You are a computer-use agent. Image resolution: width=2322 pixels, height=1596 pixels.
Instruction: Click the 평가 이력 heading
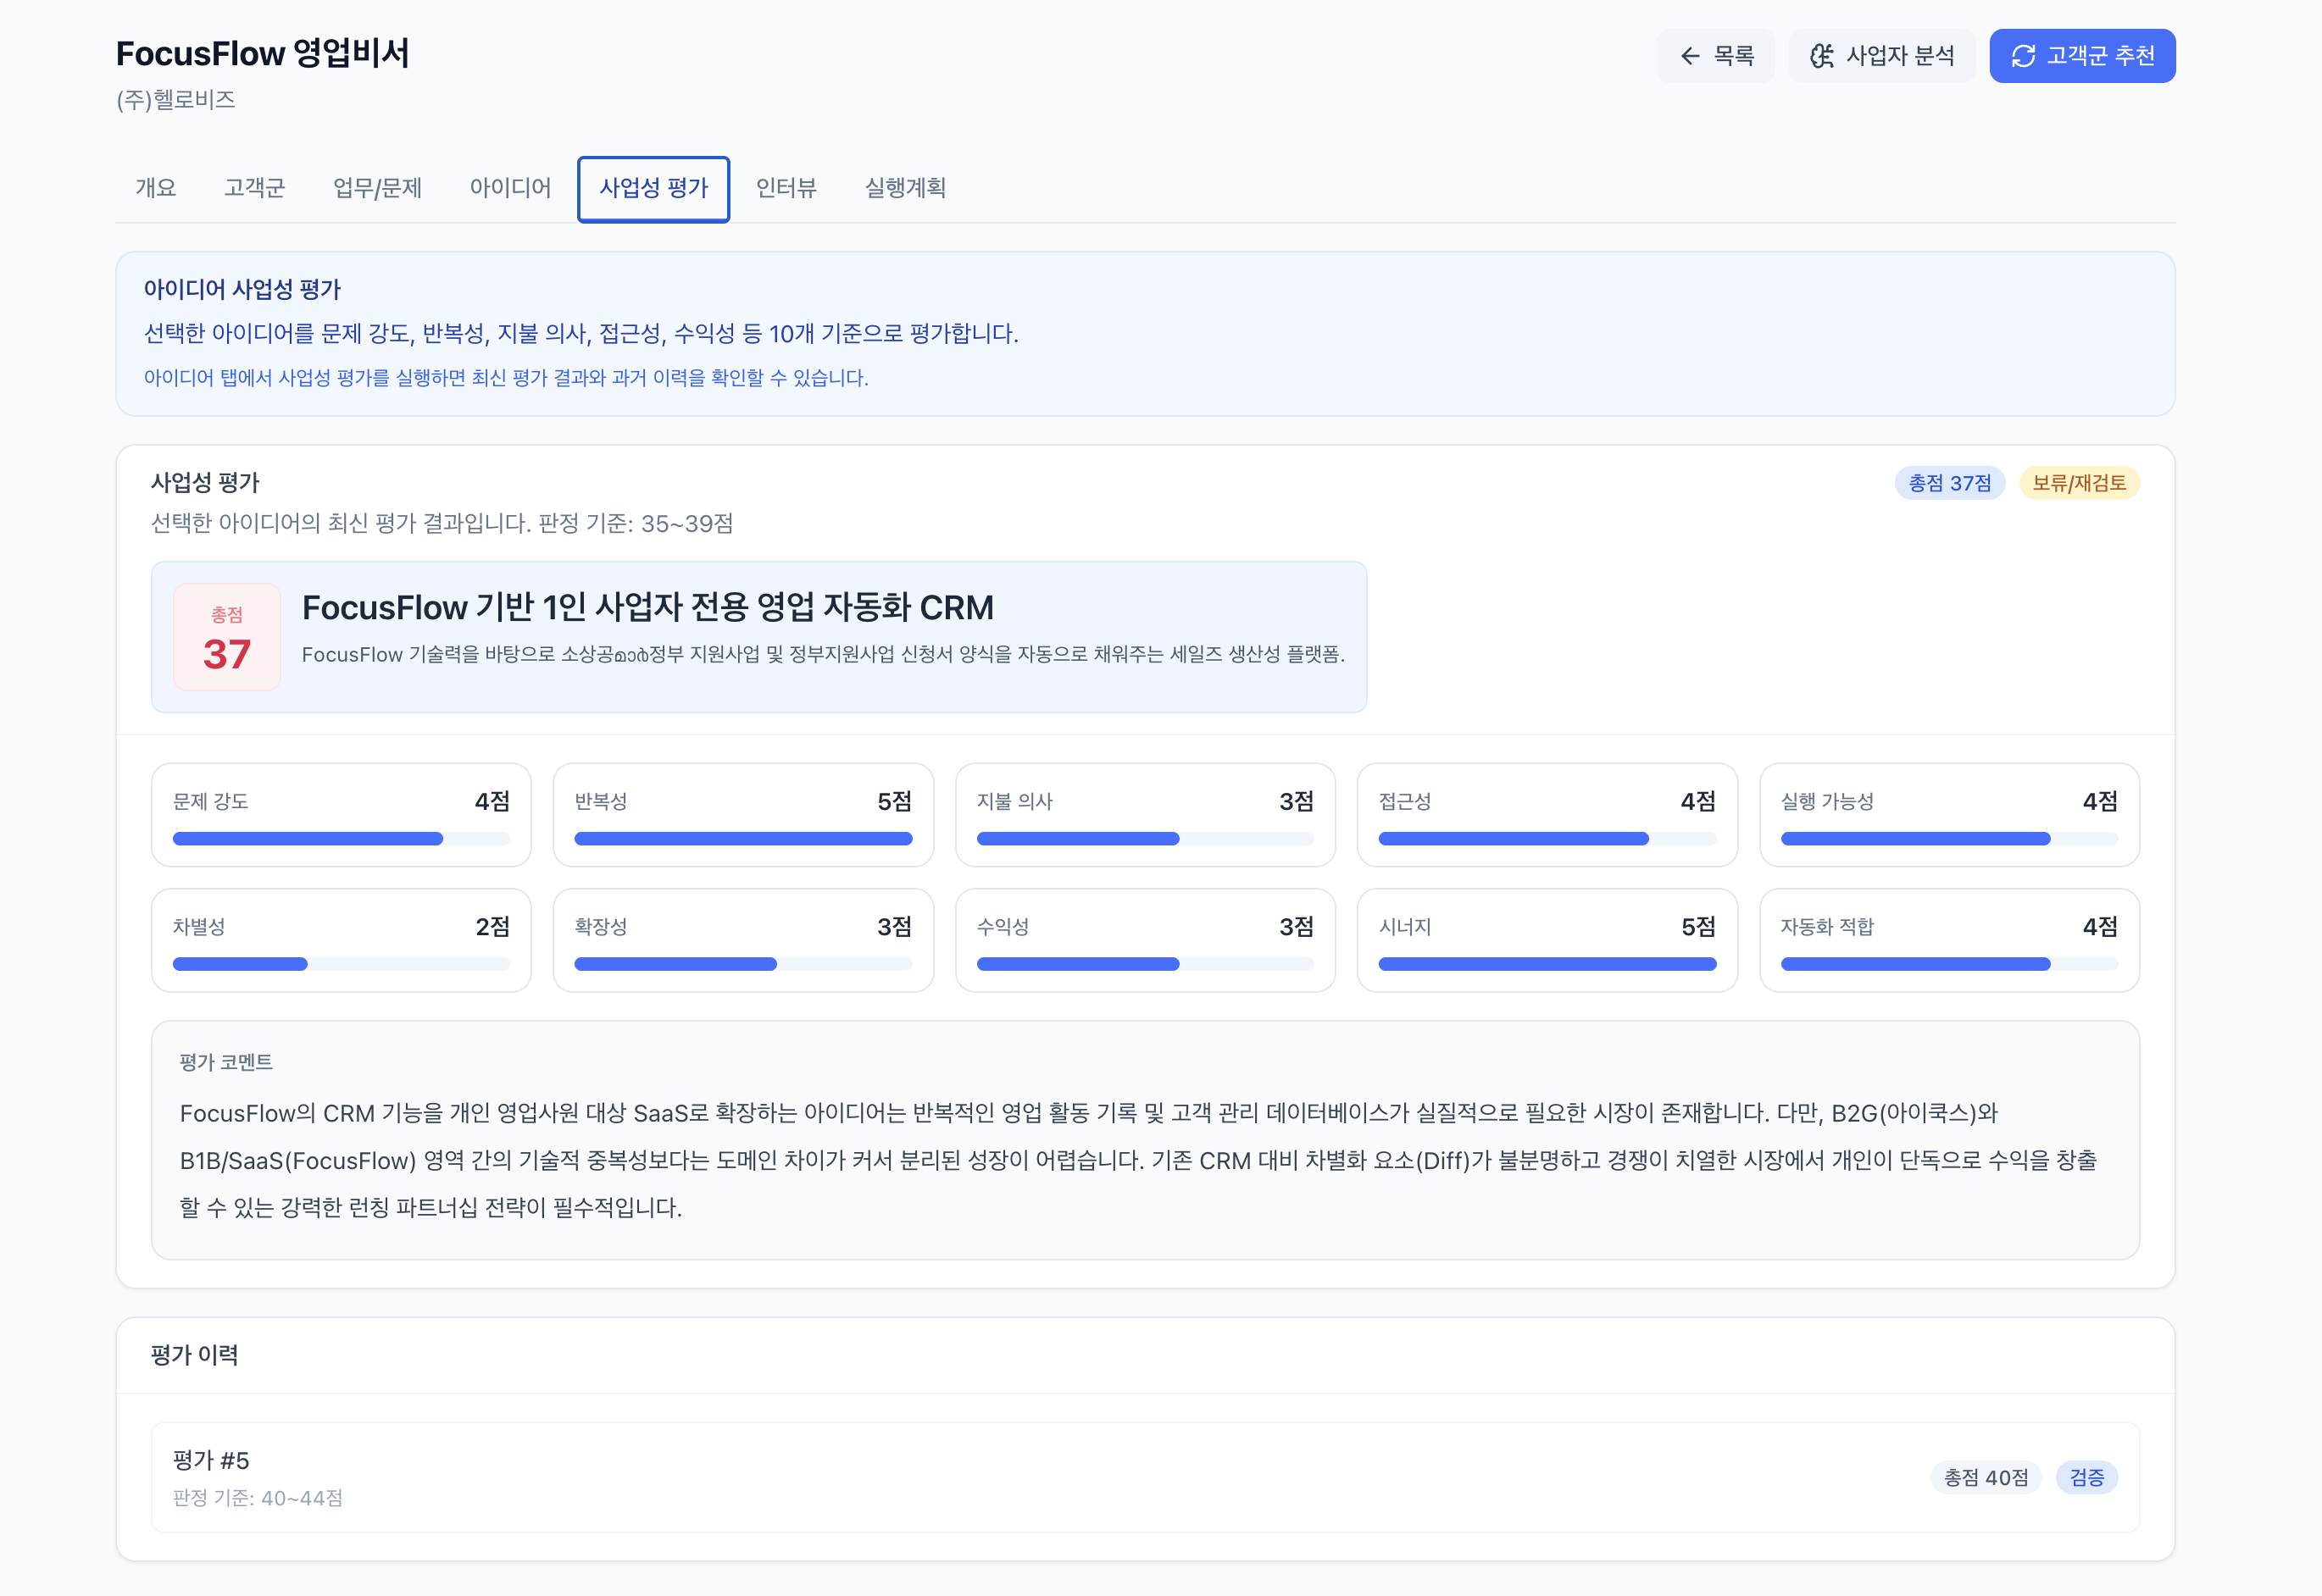point(194,1355)
